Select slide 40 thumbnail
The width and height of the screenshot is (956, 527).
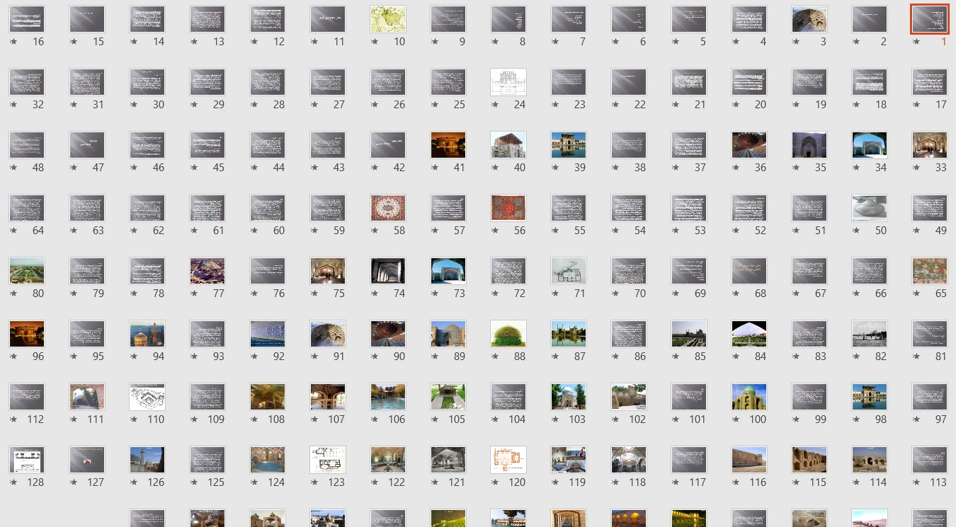point(508,145)
